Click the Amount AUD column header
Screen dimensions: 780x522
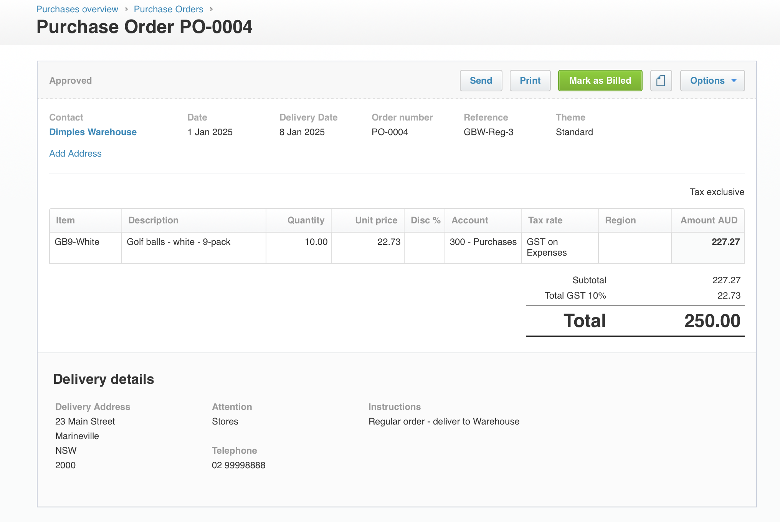709,220
